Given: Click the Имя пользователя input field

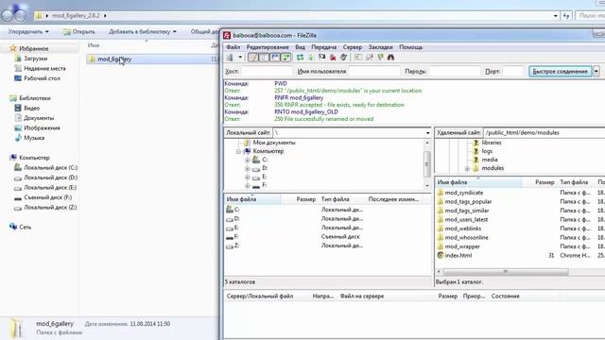Looking at the screenshot, I should click(374, 72).
